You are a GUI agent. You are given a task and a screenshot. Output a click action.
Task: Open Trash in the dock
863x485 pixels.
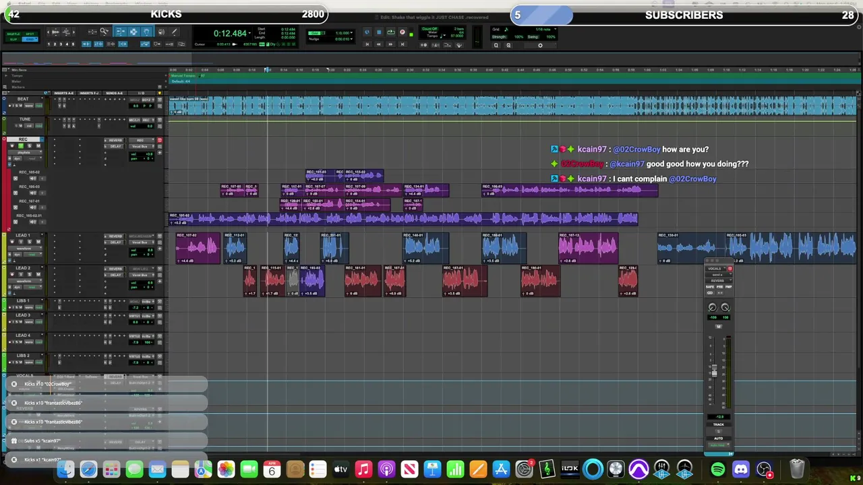click(x=797, y=469)
